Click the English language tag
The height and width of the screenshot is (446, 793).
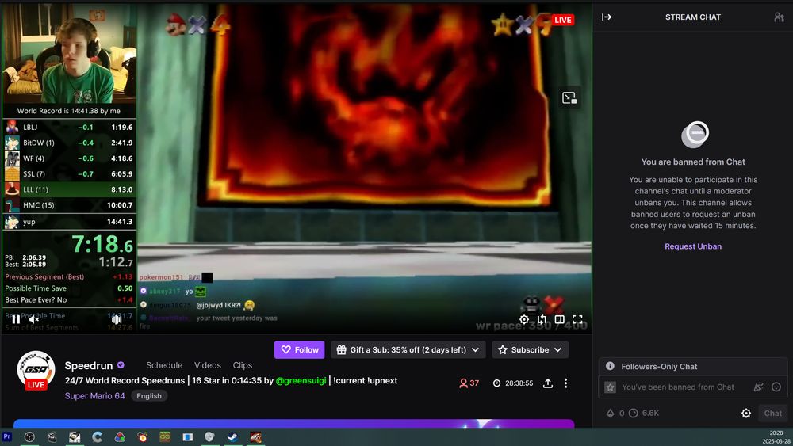tap(149, 396)
